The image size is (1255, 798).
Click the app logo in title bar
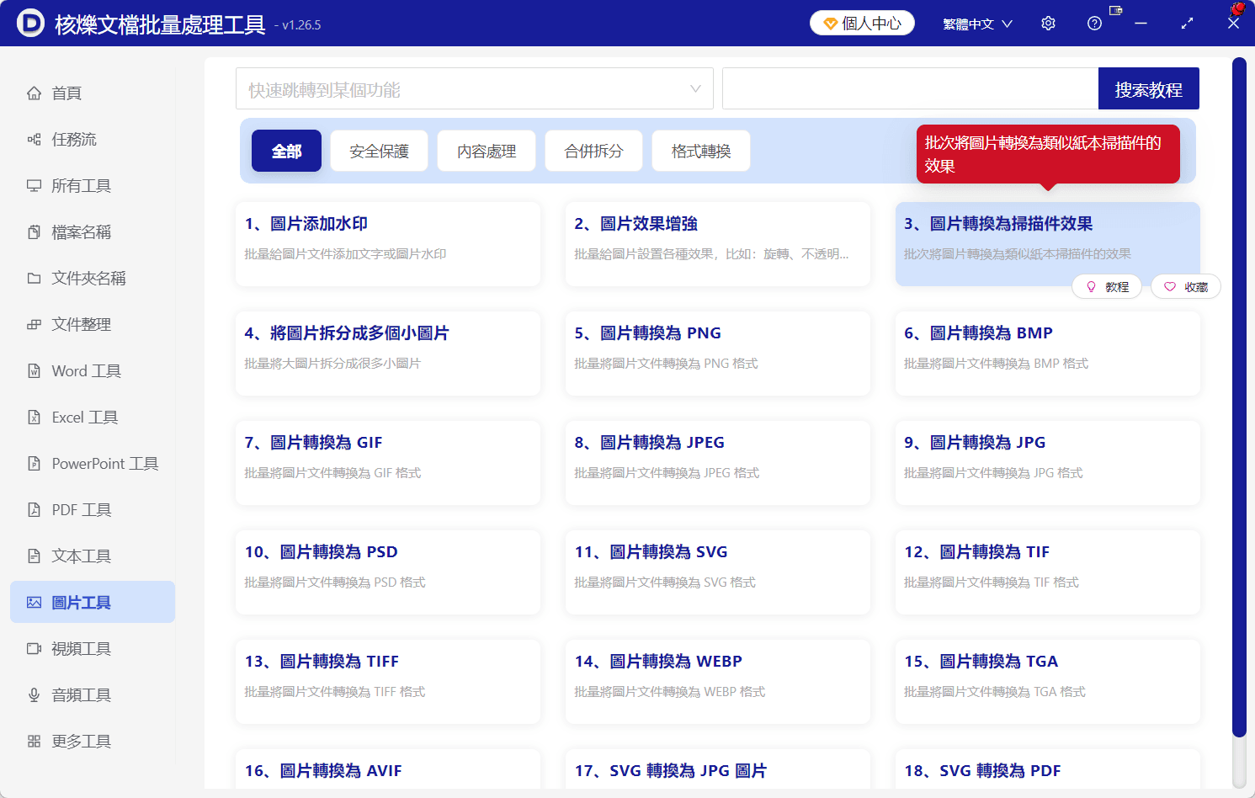[30, 24]
